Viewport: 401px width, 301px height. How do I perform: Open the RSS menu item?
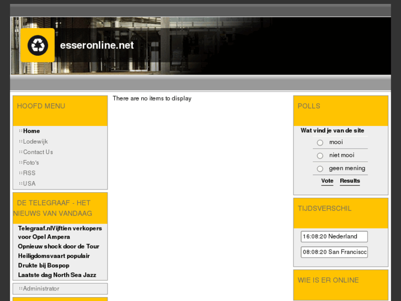tap(29, 173)
